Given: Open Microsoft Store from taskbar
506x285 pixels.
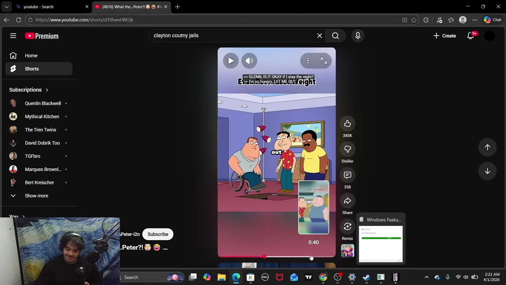Looking at the screenshot, I should 251,277.
